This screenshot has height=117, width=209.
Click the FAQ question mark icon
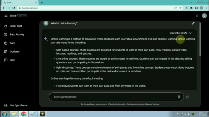[x=6, y=43]
